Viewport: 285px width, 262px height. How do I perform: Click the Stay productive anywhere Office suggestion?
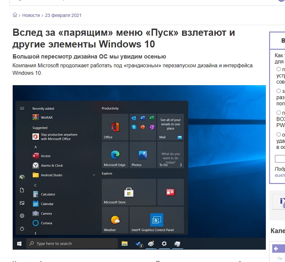click(x=55, y=137)
